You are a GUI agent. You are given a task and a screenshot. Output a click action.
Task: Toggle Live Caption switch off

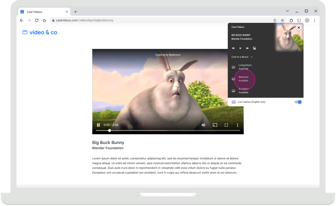click(x=298, y=102)
